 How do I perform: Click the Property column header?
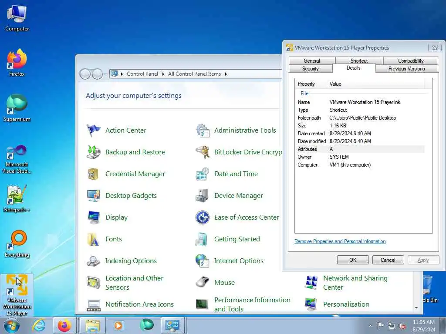[311, 84]
